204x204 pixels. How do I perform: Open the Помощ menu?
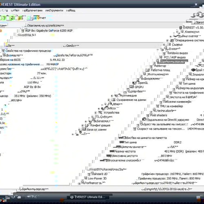point(71,11)
